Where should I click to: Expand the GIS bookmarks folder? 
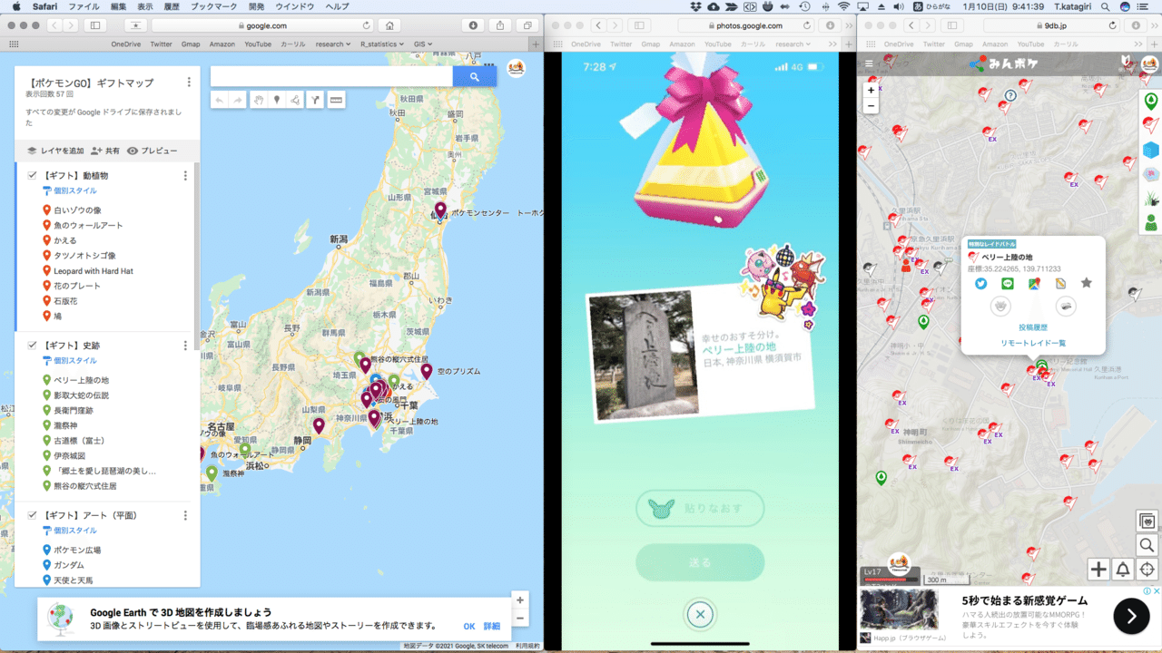422,44
